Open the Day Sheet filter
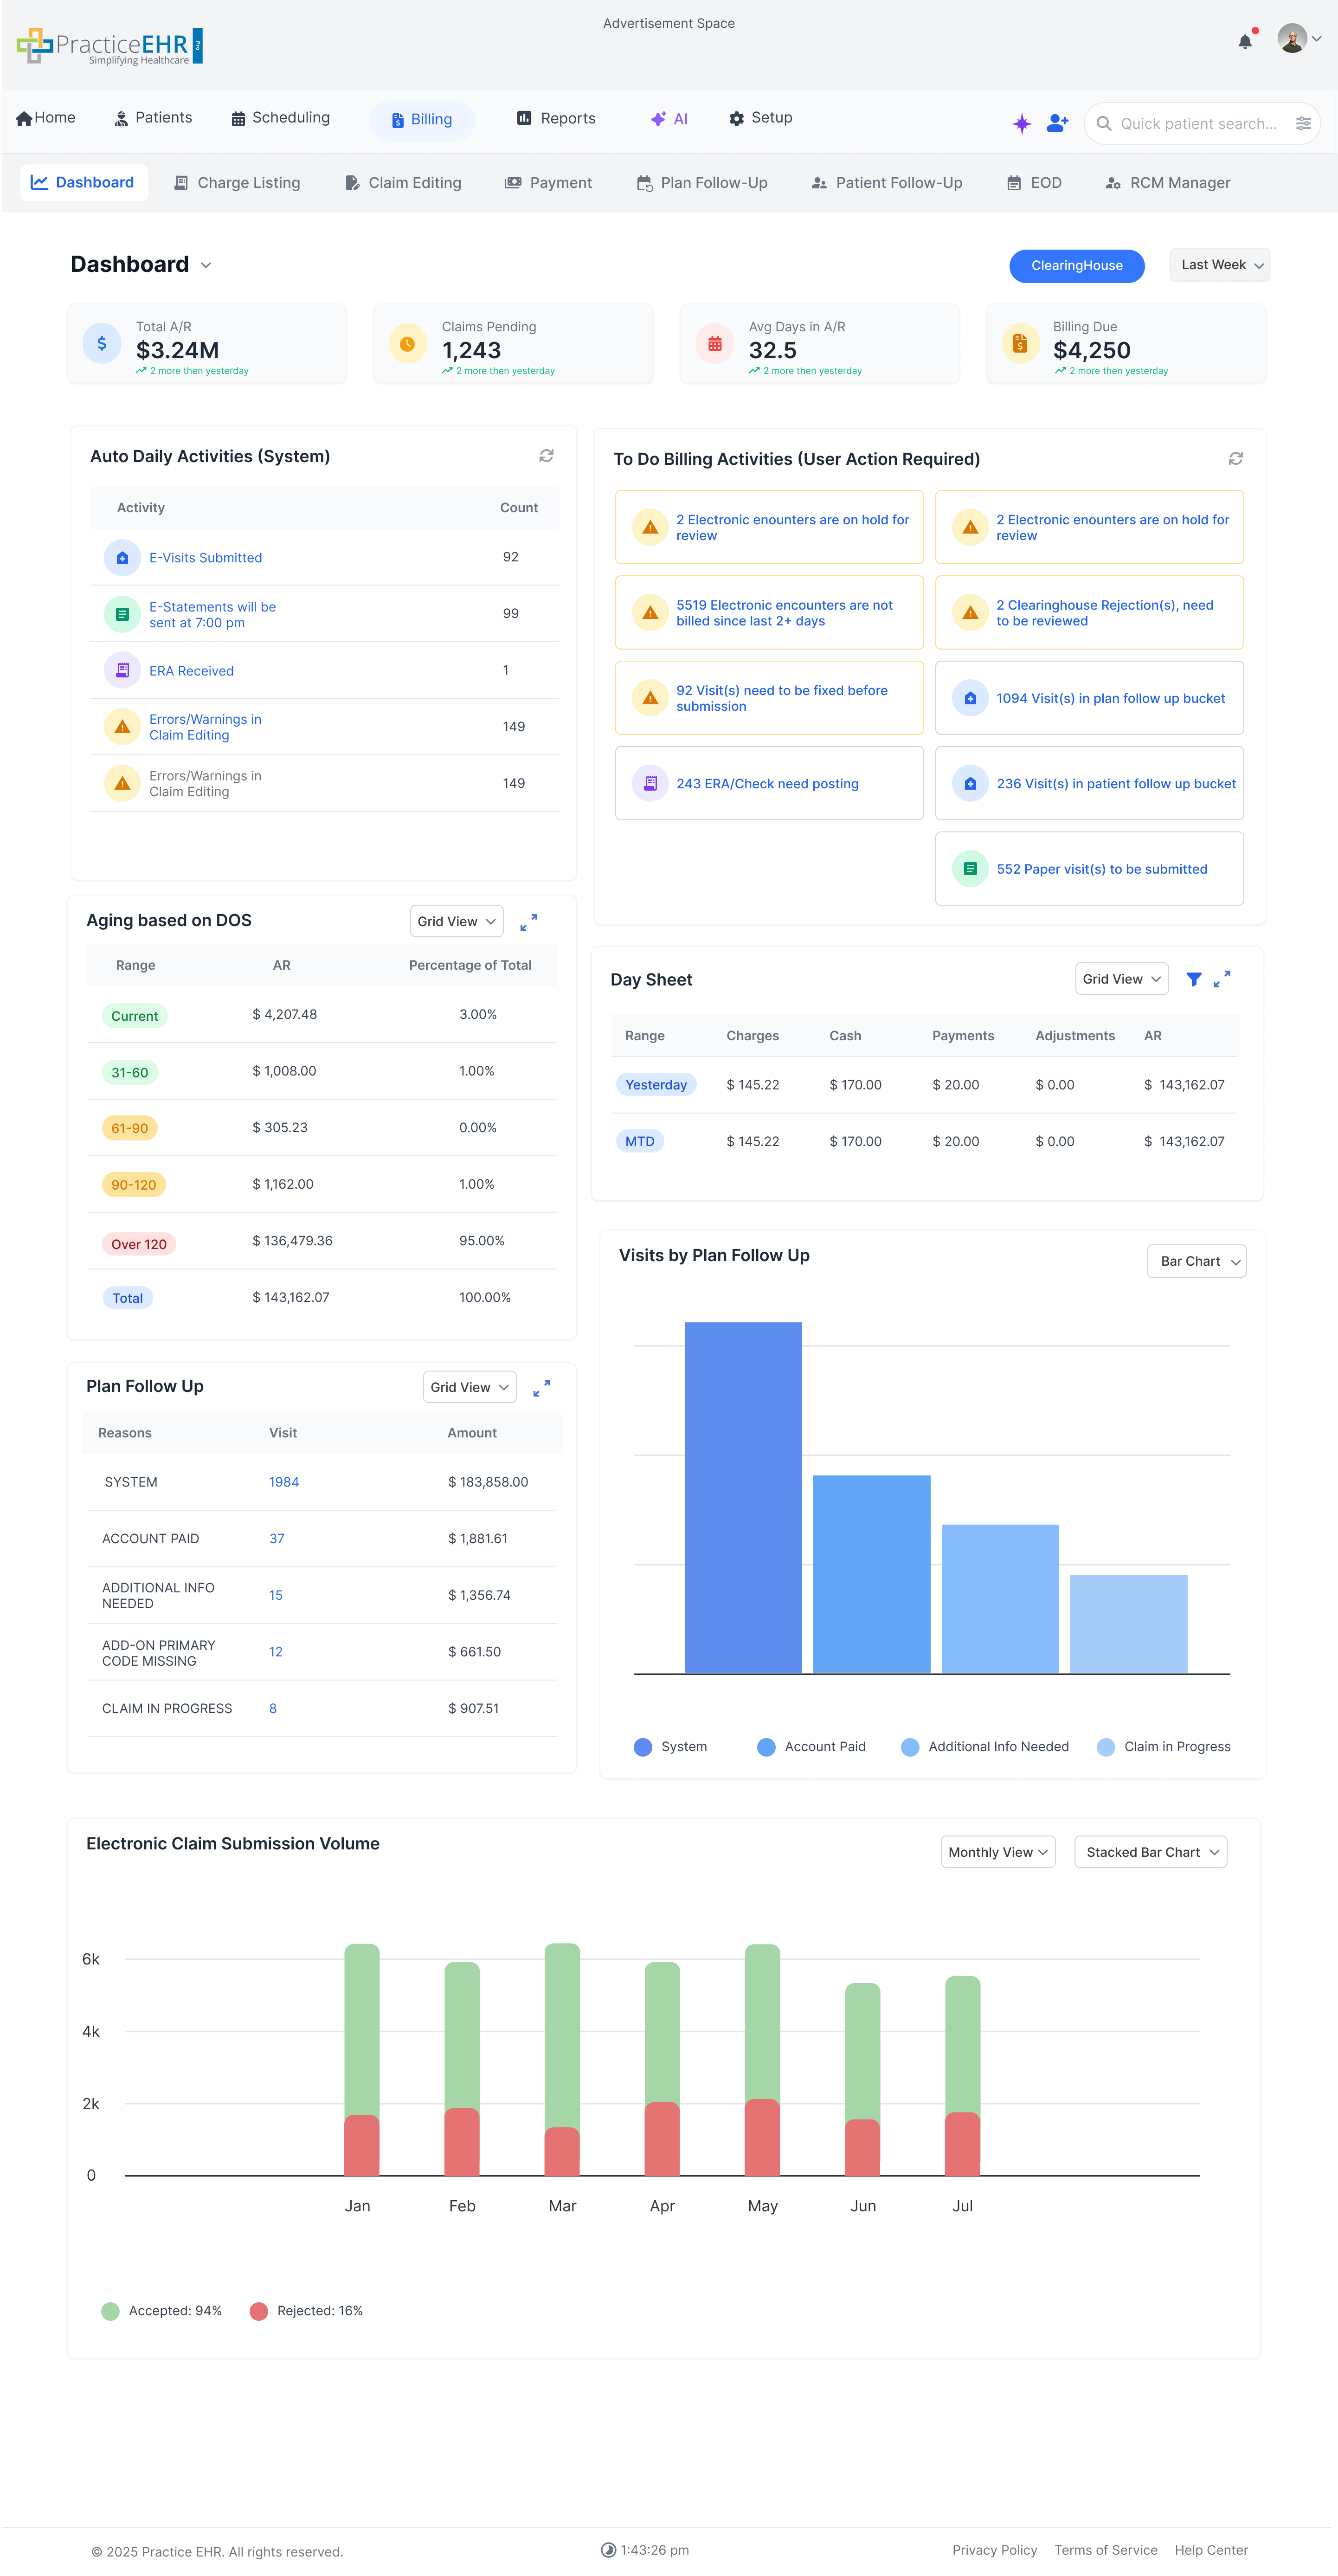 pos(1194,979)
